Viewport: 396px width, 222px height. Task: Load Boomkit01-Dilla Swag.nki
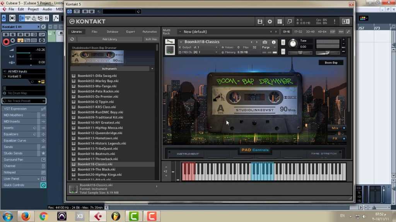tap(97, 76)
